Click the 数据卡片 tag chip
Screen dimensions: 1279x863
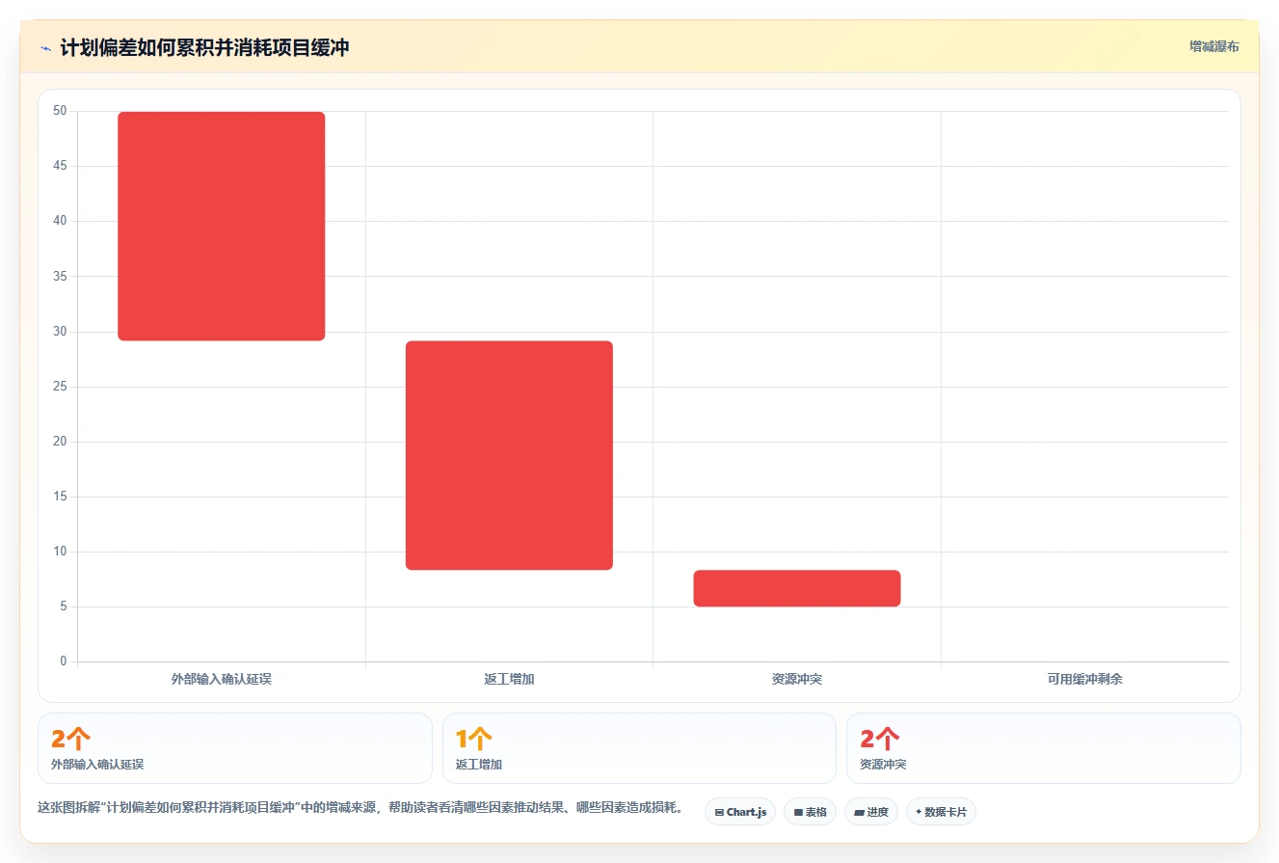click(941, 812)
